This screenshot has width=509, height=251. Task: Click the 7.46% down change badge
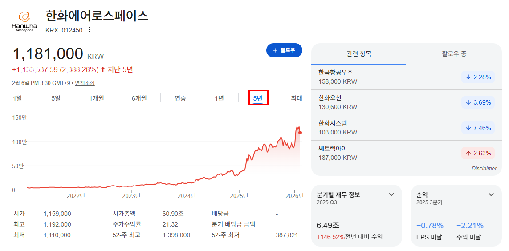click(x=478, y=128)
